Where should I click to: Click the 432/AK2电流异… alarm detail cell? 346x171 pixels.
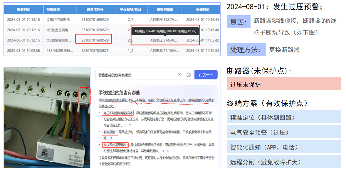point(60,51)
